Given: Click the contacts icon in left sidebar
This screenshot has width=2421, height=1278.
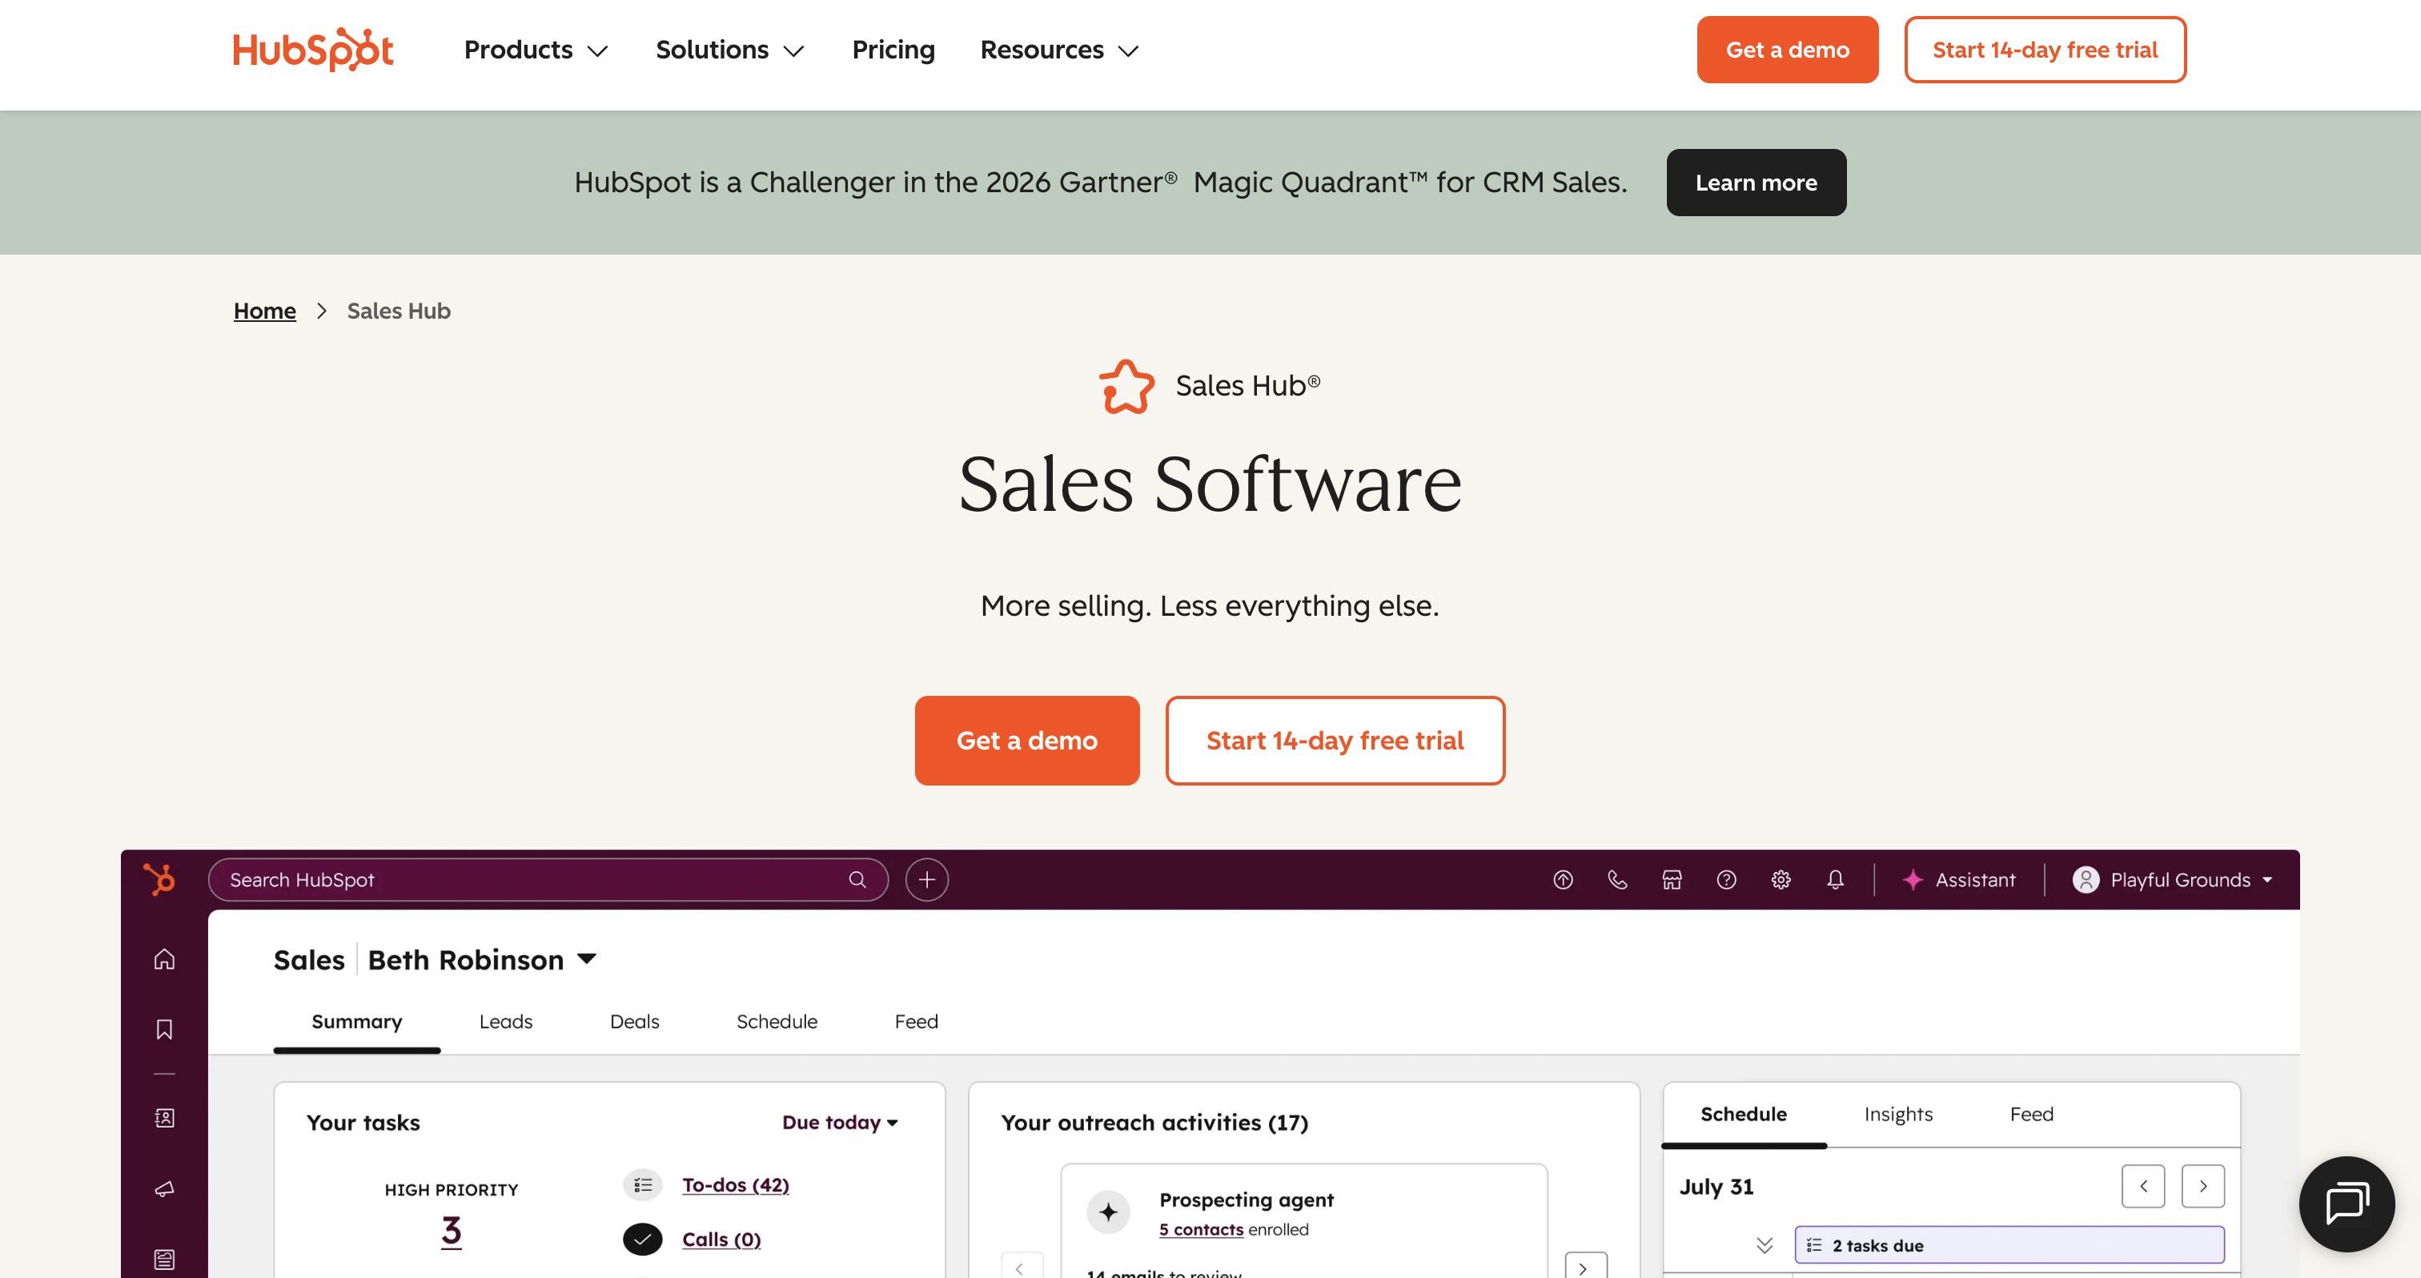Looking at the screenshot, I should coord(164,1118).
